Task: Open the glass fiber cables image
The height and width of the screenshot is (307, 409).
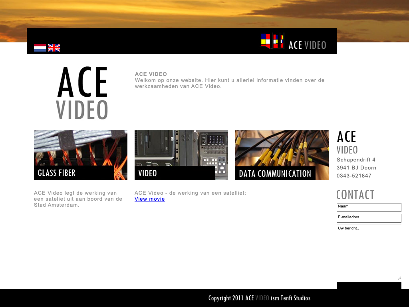Action: 81,147
